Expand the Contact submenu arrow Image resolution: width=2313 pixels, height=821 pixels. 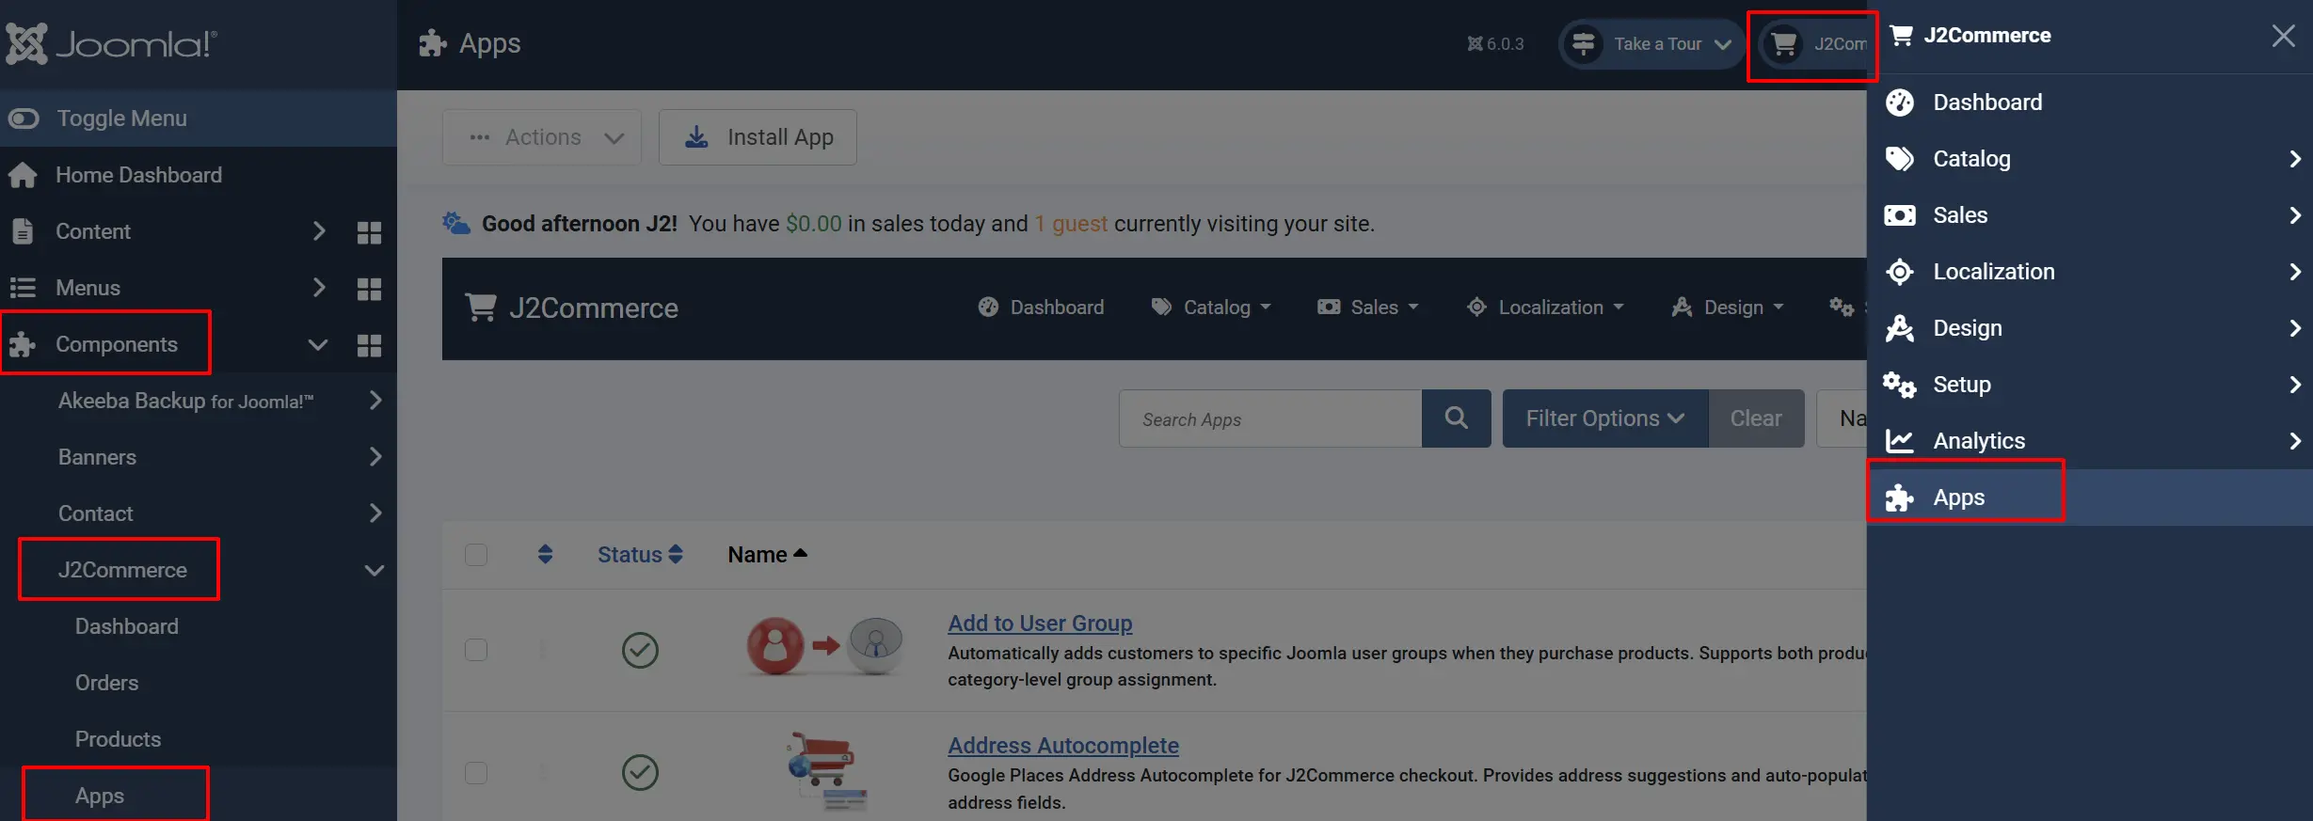pyautogui.click(x=375, y=513)
